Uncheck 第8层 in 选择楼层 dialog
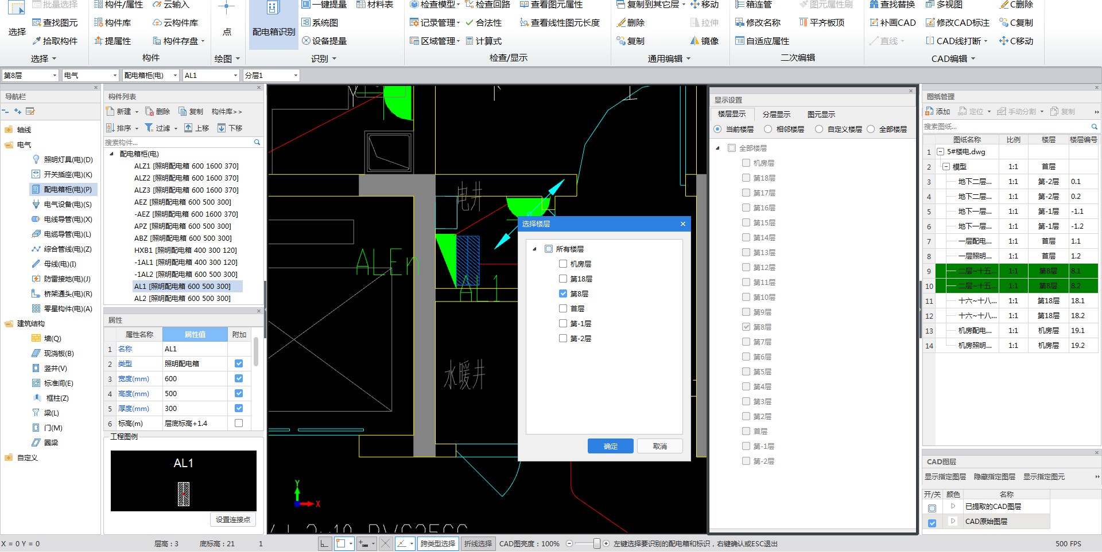The width and height of the screenshot is (1102, 552). click(563, 293)
